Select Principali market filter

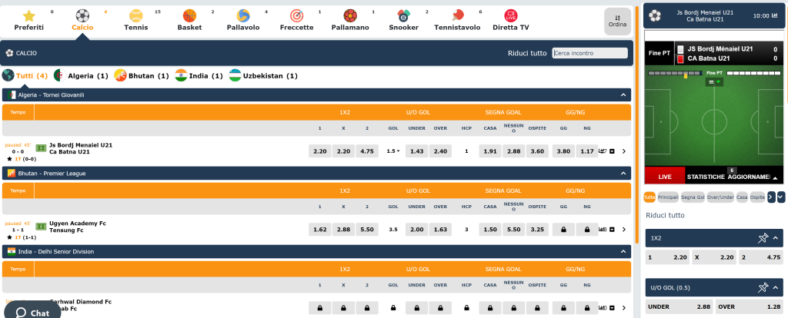668,197
